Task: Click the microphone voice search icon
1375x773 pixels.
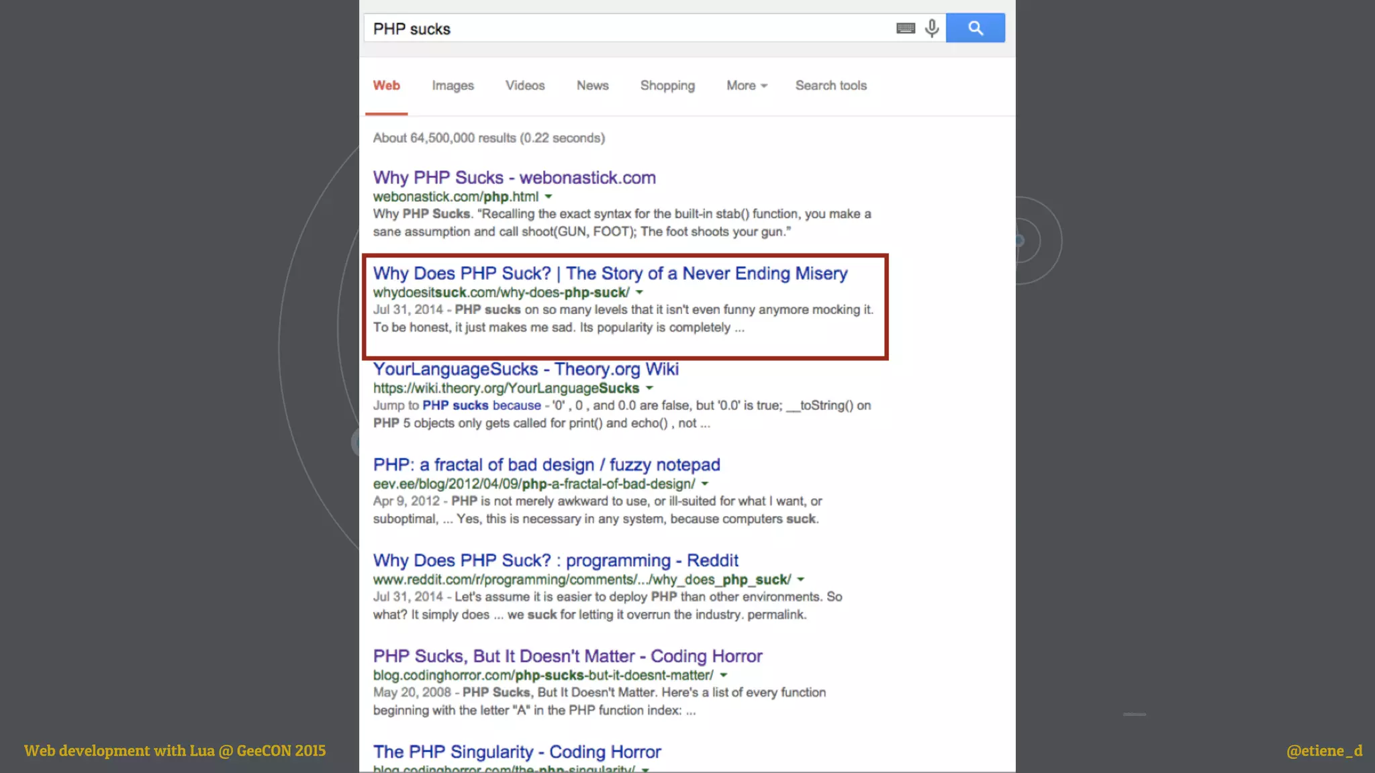Action: point(931,28)
